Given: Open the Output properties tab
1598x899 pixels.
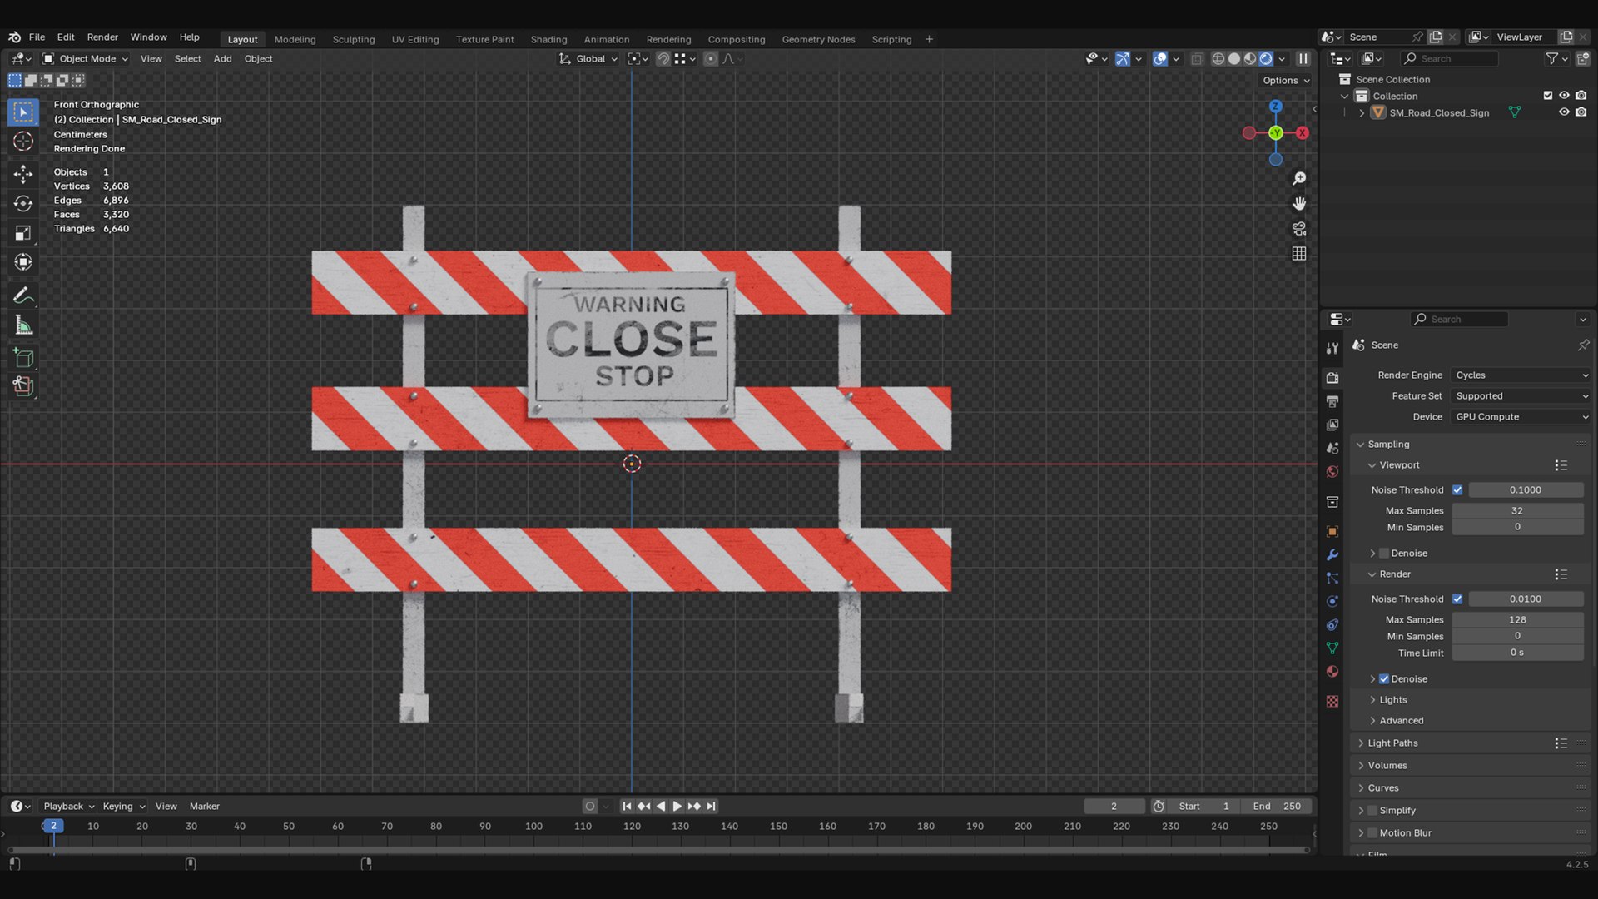Looking at the screenshot, I should (1332, 401).
